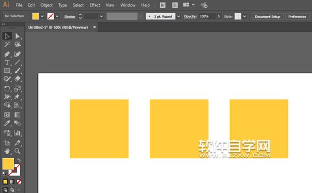This screenshot has height=193, width=312.
Task: Swap fill and stroke colors
Action: pos(19,160)
